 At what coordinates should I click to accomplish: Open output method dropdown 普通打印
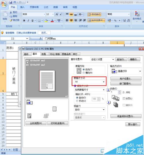(126, 71)
